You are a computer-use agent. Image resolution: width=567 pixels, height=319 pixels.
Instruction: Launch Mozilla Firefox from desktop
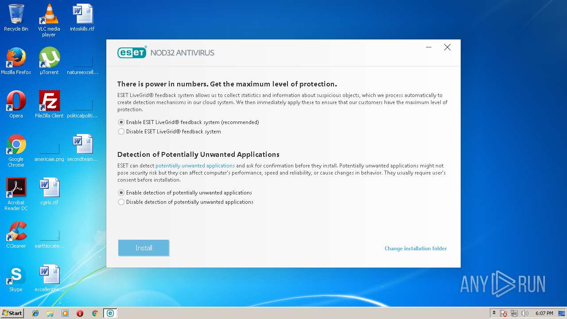click(x=16, y=61)
